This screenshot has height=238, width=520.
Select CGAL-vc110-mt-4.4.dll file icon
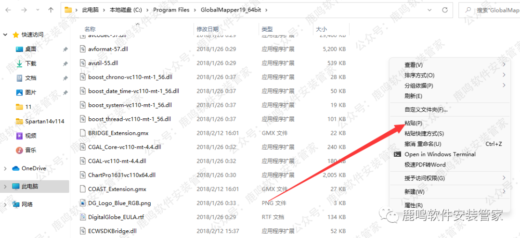(x=83, y=161)
